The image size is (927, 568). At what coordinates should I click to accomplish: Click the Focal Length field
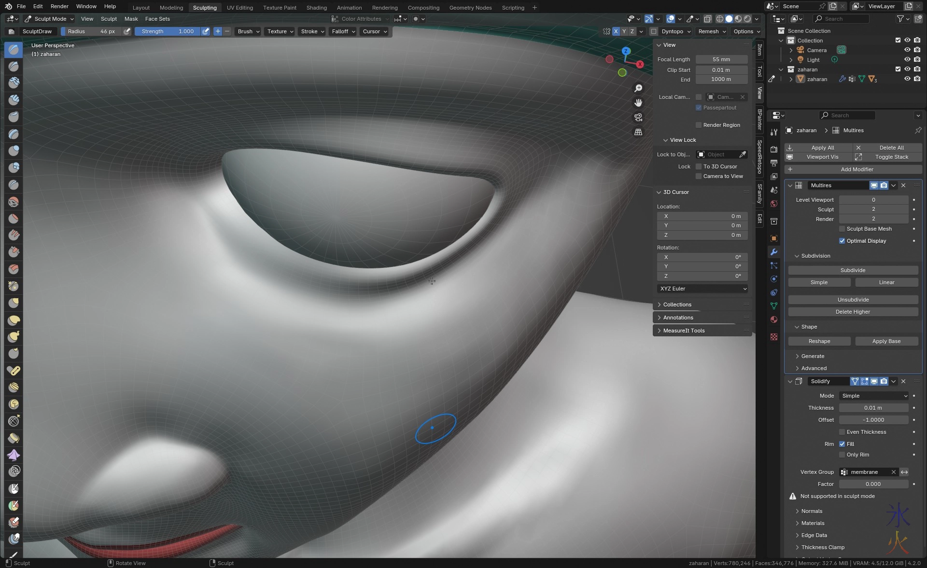click(721, 59)
